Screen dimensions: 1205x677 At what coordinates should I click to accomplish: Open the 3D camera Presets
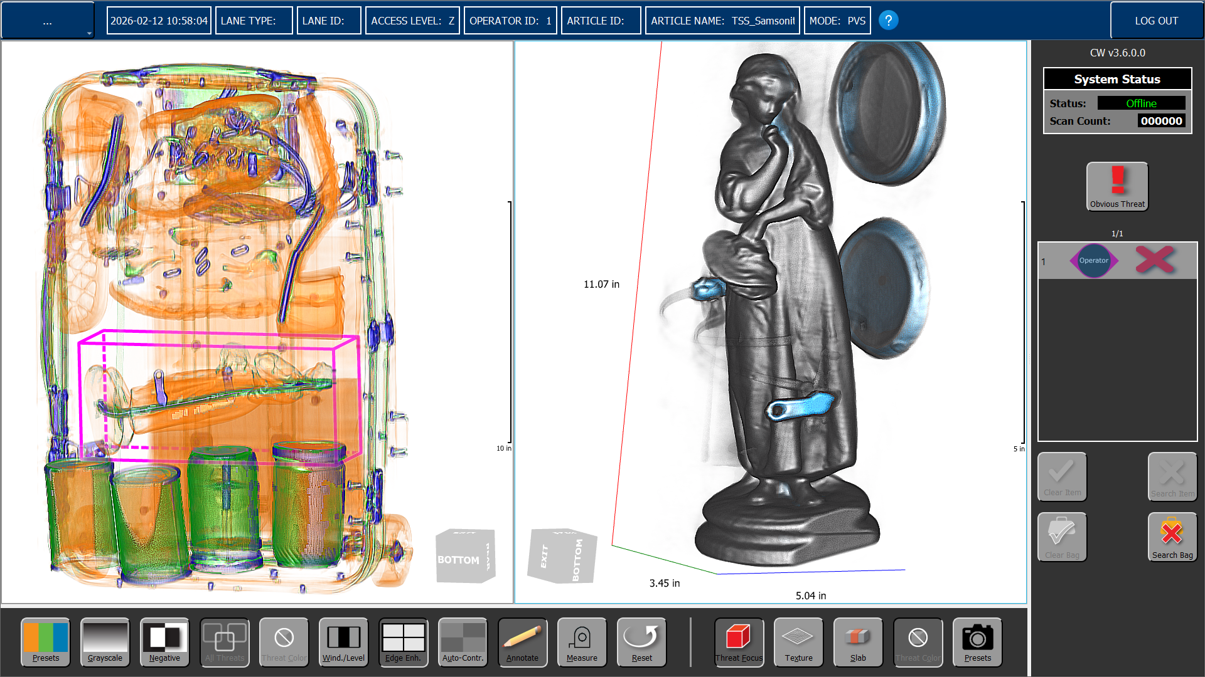coord(977,642)
